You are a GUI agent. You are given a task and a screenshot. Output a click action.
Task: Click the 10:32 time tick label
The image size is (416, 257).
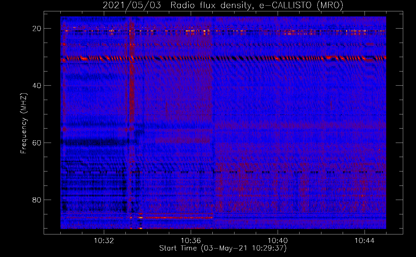(104, 241)
